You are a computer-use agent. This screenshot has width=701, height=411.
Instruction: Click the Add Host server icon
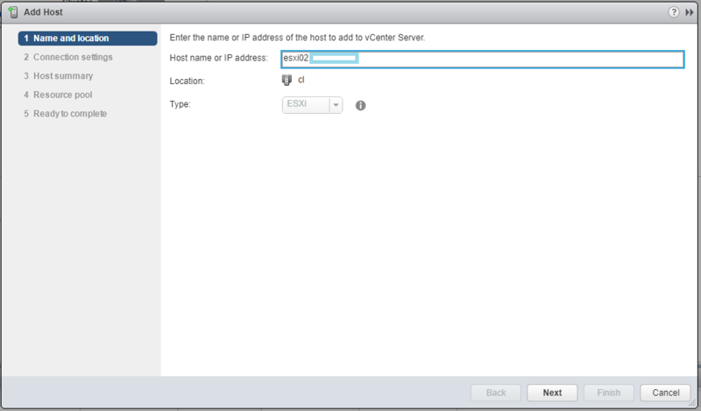(13, 12)
